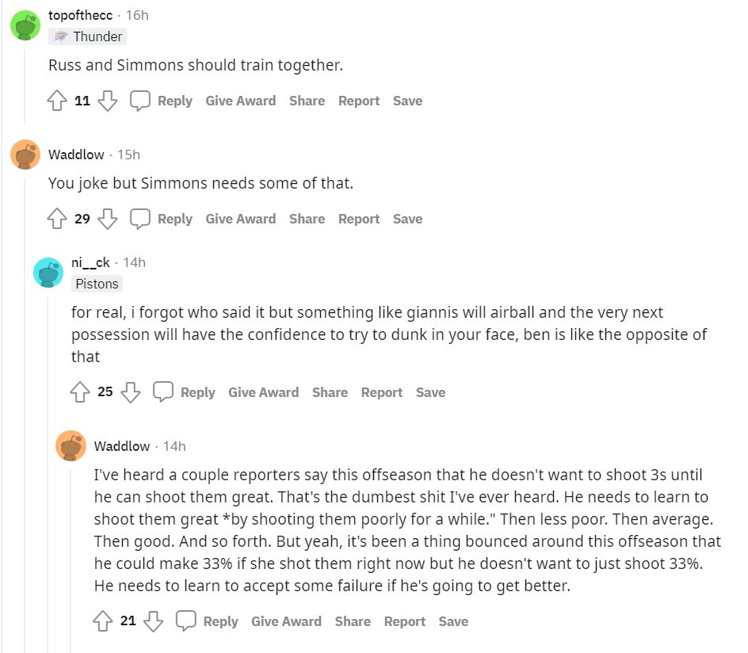Click speech bubble icon on topofthecc's comment
This screenshot has width=748, height=653.
click(x=140, y=101)
